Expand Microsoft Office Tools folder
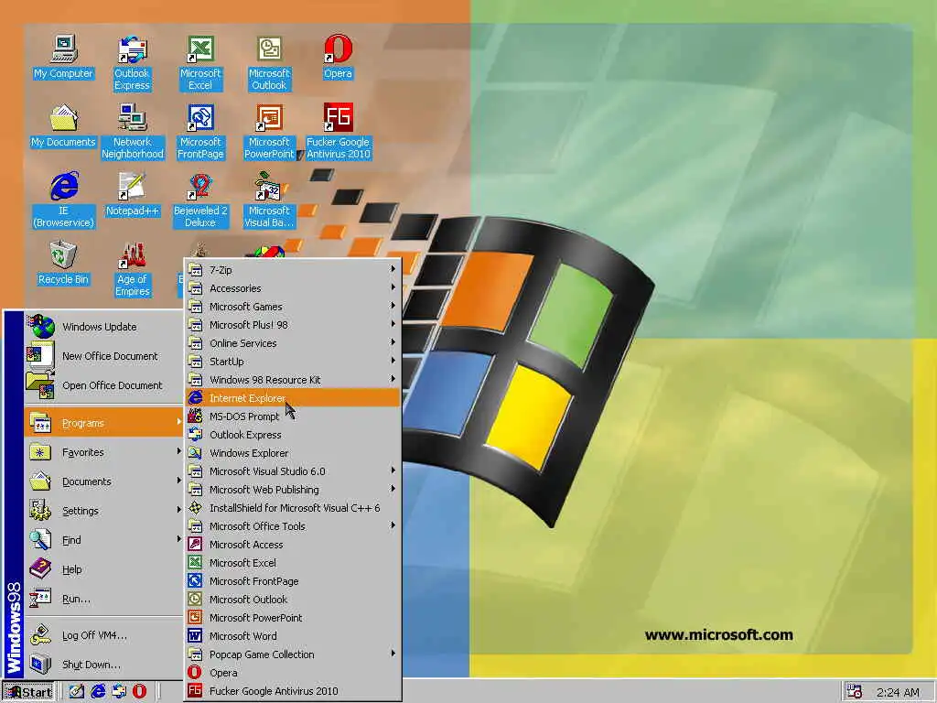937x703 pixels. (x=292, y=526)
